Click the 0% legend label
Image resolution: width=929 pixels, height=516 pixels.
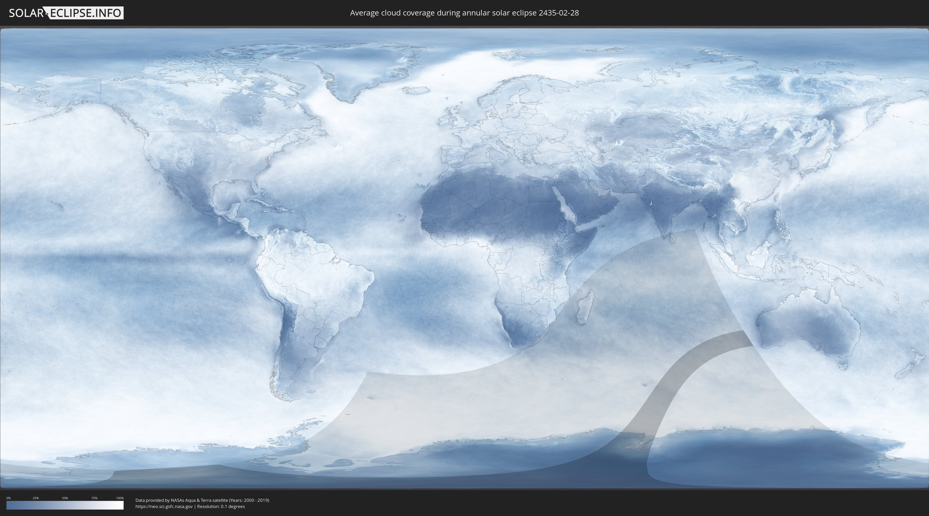click(x=8, y=498)
